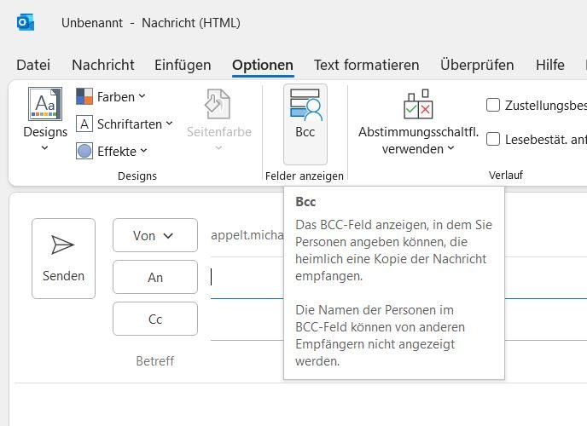Click the Schriftarten font icon
The image size is (587, 426).
(84, 124)
